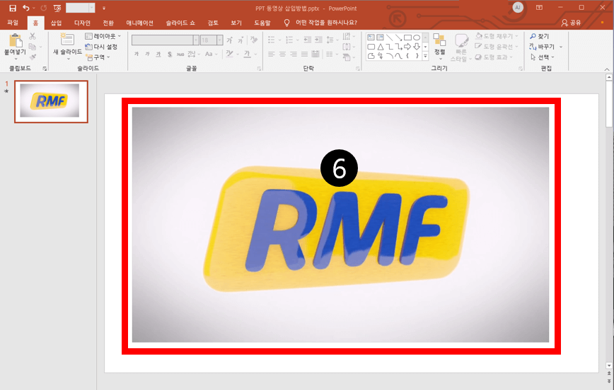Viewport: 614px width, 390px height.
Task: Switch to the Animations (애니메이션) tab
Action: 139,23
